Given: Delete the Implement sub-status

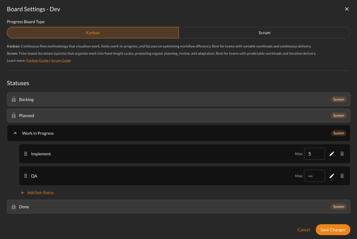Looking at the screenshot, I should click(342, 154).
